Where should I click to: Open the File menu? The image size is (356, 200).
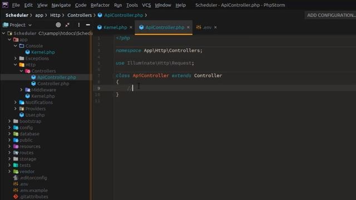(16, 5)
